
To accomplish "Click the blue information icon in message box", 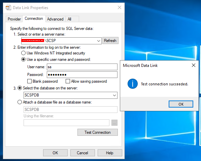I will [133, 84].
